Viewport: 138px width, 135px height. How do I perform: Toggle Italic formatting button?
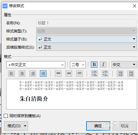coord(103,65)
